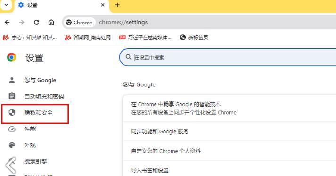The height and width of the screenshot is (176, 336).
Task: Click the Chrome site info chip
Action: [79, 23]
